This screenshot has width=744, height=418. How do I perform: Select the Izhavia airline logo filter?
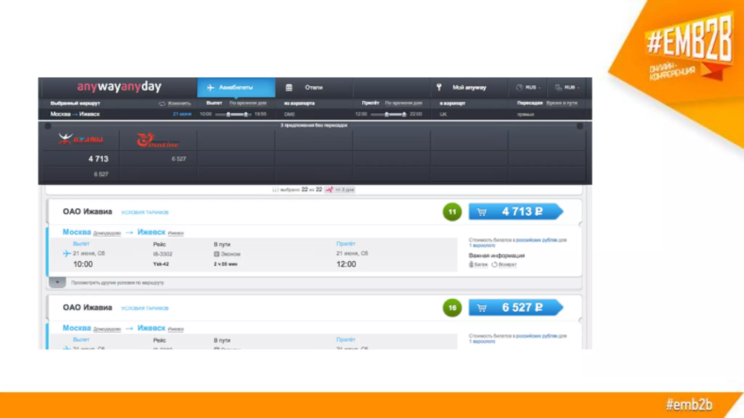point(81,139)
